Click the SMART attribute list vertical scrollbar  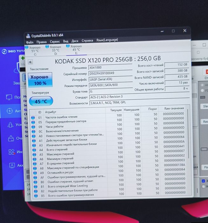coord(188,134)
